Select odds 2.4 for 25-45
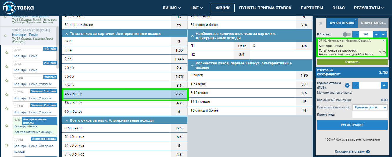 coord(179,68)
